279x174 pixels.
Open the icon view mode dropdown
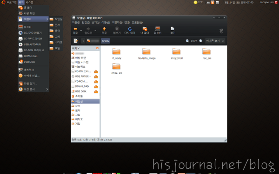(215, 41)
